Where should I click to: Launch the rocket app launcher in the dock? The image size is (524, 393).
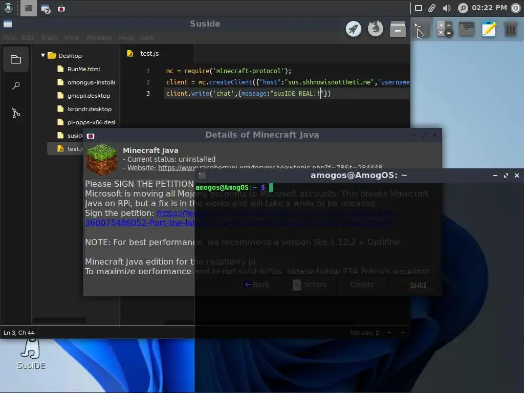click(x=354, y=29)
